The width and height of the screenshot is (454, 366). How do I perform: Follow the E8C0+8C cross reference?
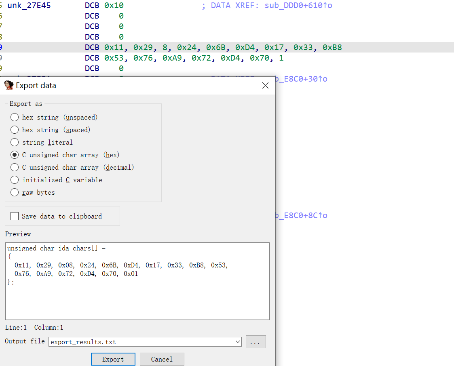pos(301,216)
